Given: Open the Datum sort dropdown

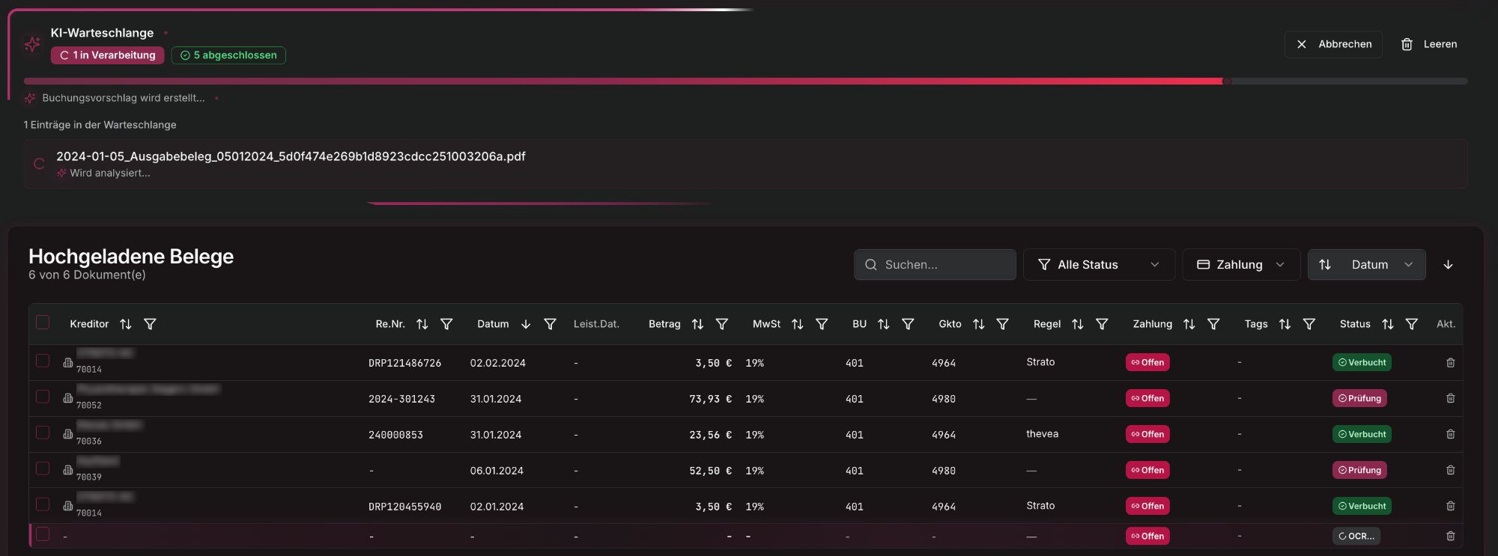Looking at the screenshot, I should pos(1366,265).
